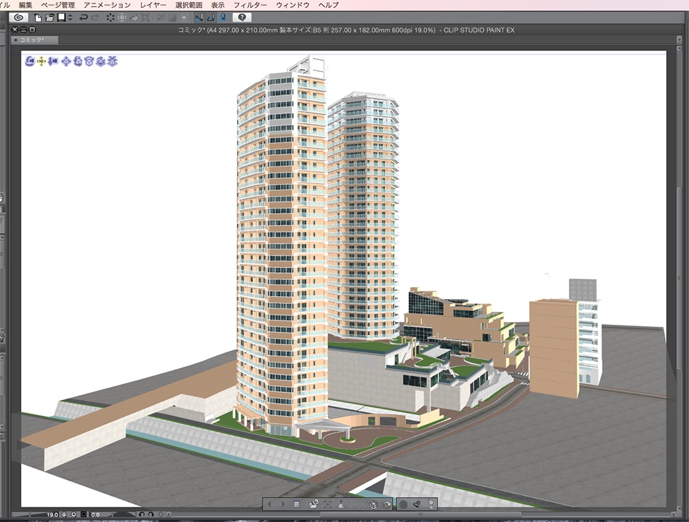Click the undo arrow icon
The height and width of the screenshot is (522, 689).
[x=83, y=17]
